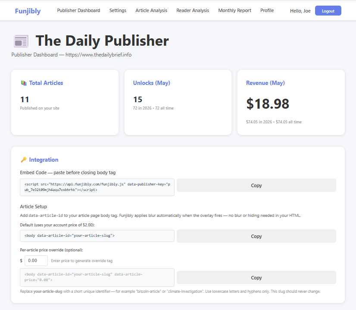Click the Integration section heading
Screen dimensions: 356x310
[44, 160]
